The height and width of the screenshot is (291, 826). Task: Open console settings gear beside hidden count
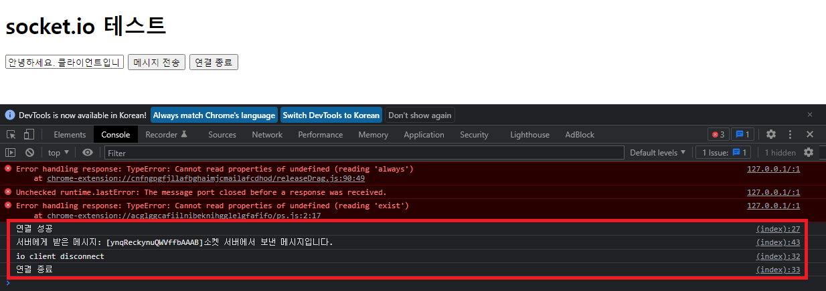(809, 152)
